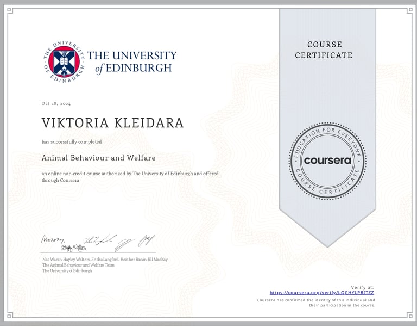Click the Hayley Walters handwritten signature

coord(73,248)
